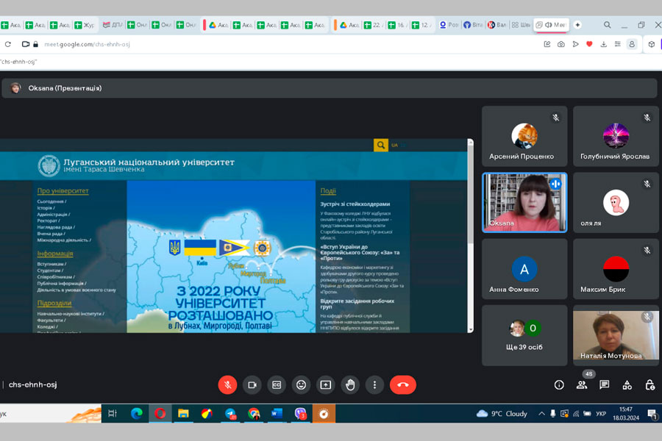Open a new browser tab with plus button
The height and width of the screenshot is (441, 662).
[577, 25]
